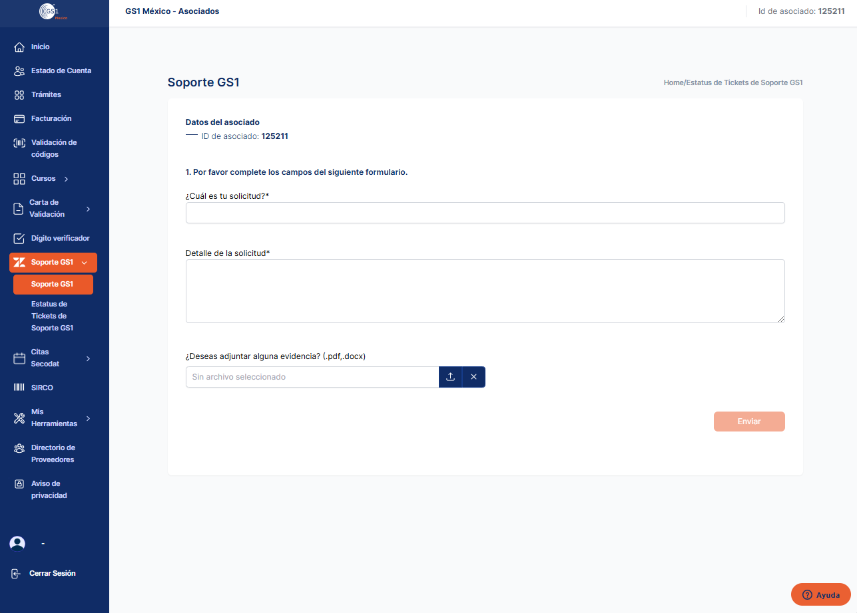The width and height of the screenshot is (857, 613).
Task: Click the Mis Herramientas tools icon
Action: coord(19,418)
